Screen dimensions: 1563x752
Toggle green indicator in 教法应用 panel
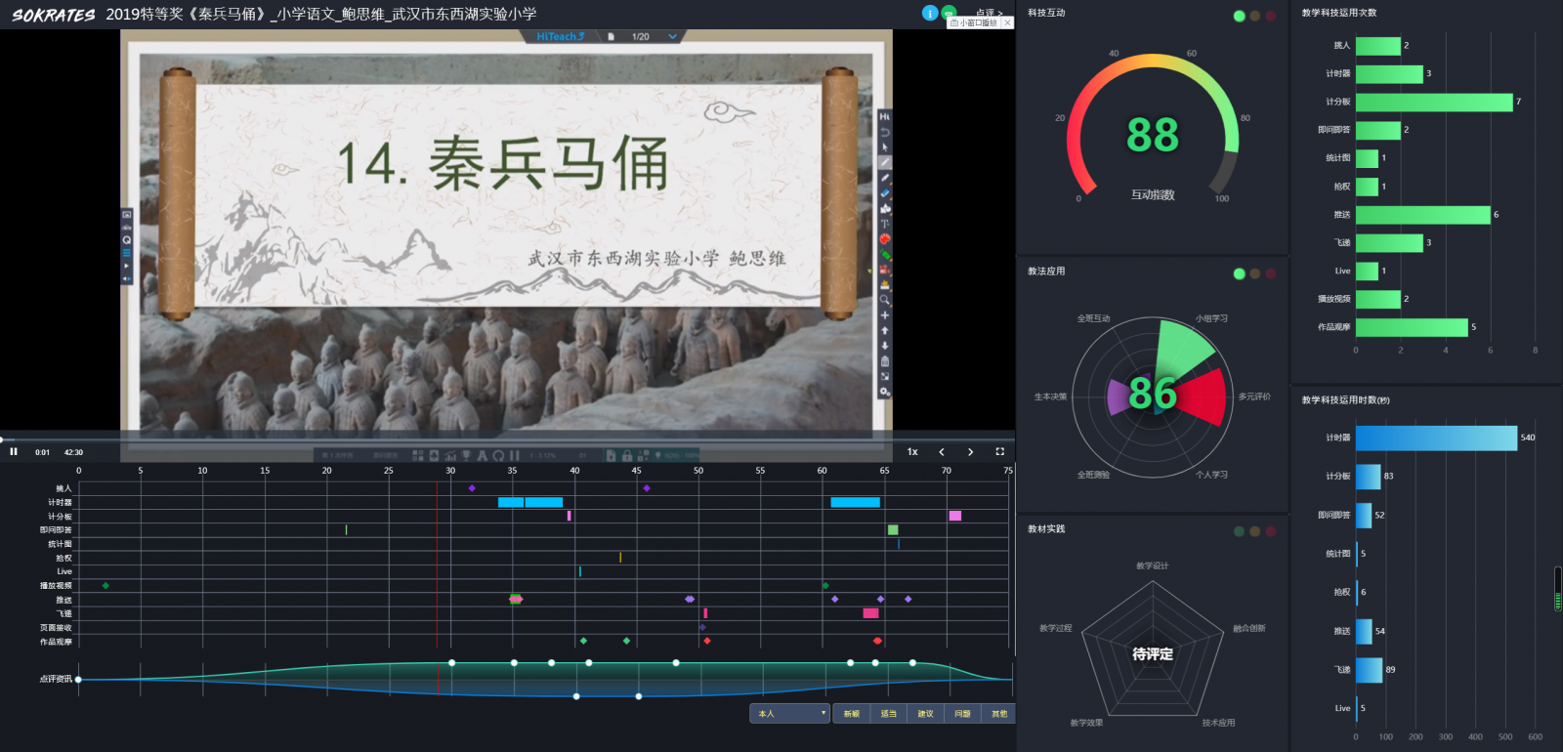pos(1240,273)
